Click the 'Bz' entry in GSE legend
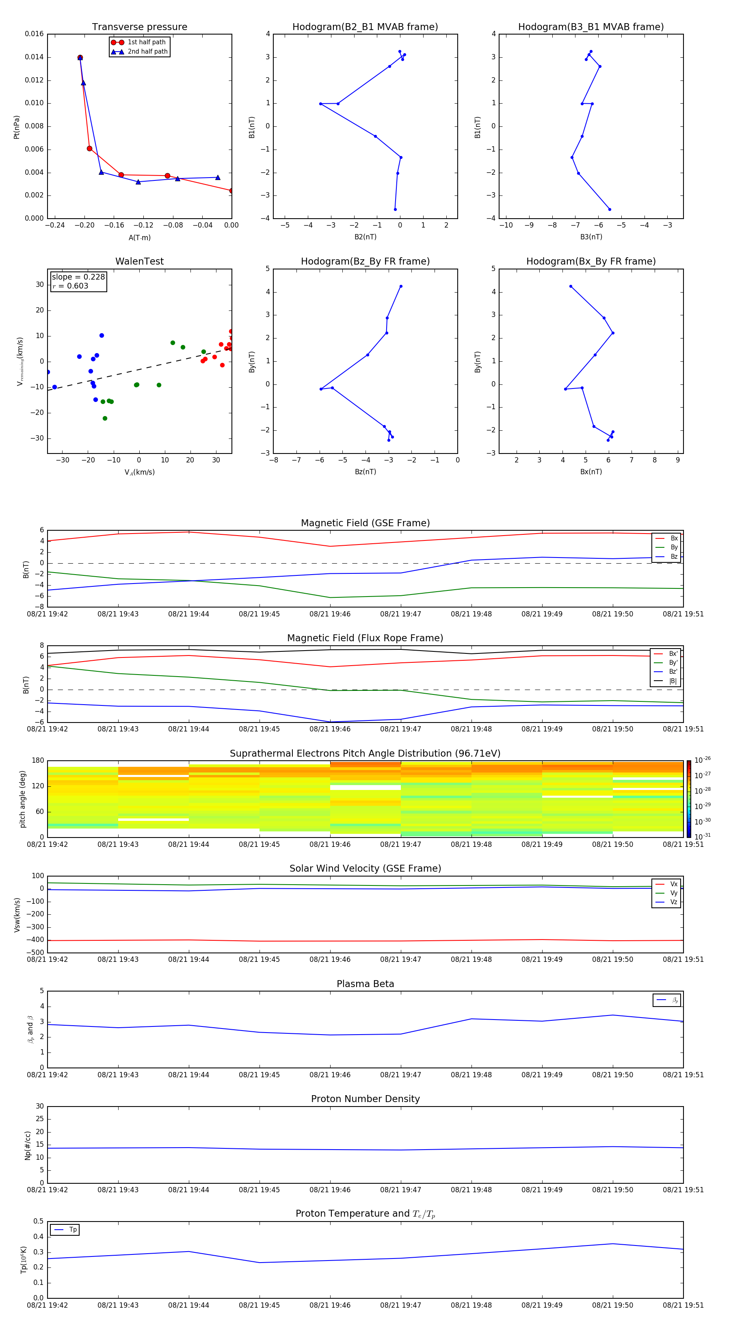Image resolution: width=731 pixels, height=1341 pixels. 667,556
